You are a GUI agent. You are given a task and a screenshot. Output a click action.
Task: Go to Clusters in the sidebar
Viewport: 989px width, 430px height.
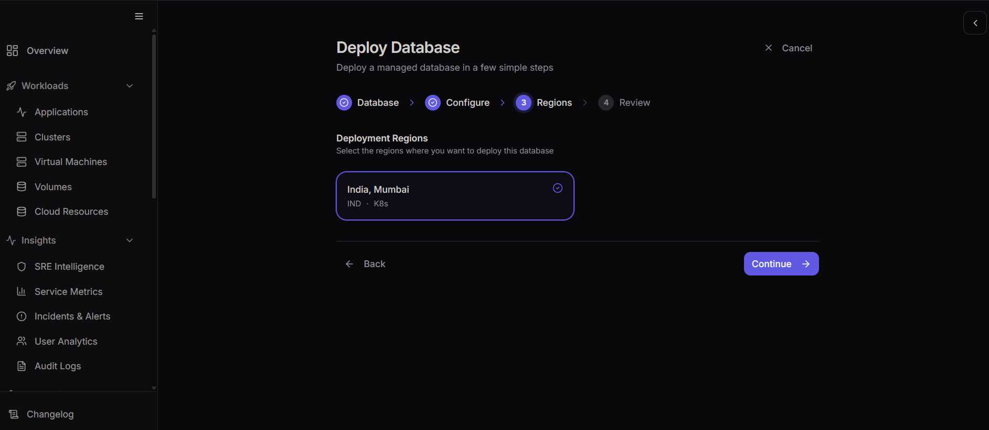point(52,137)
